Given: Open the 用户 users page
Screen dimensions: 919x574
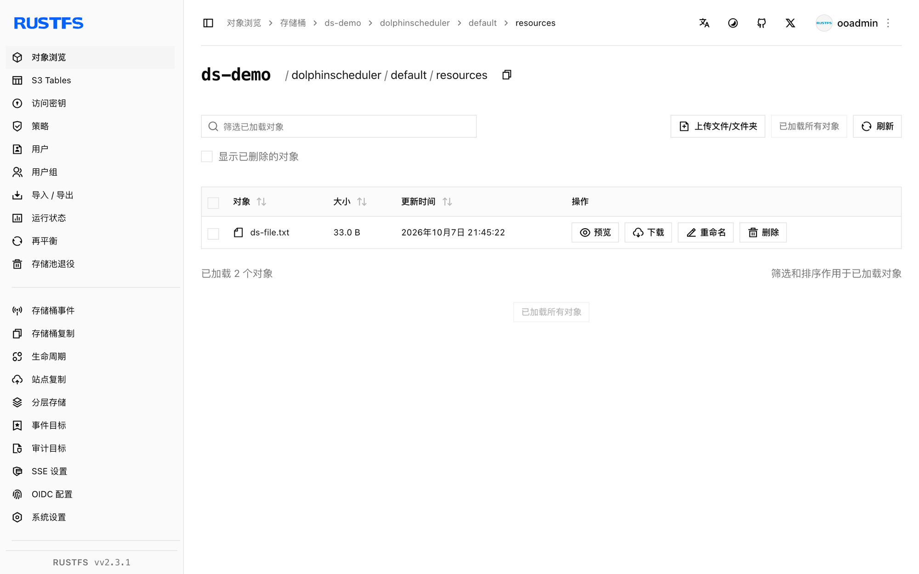Looking at the screenshot, I should (90, 149).
